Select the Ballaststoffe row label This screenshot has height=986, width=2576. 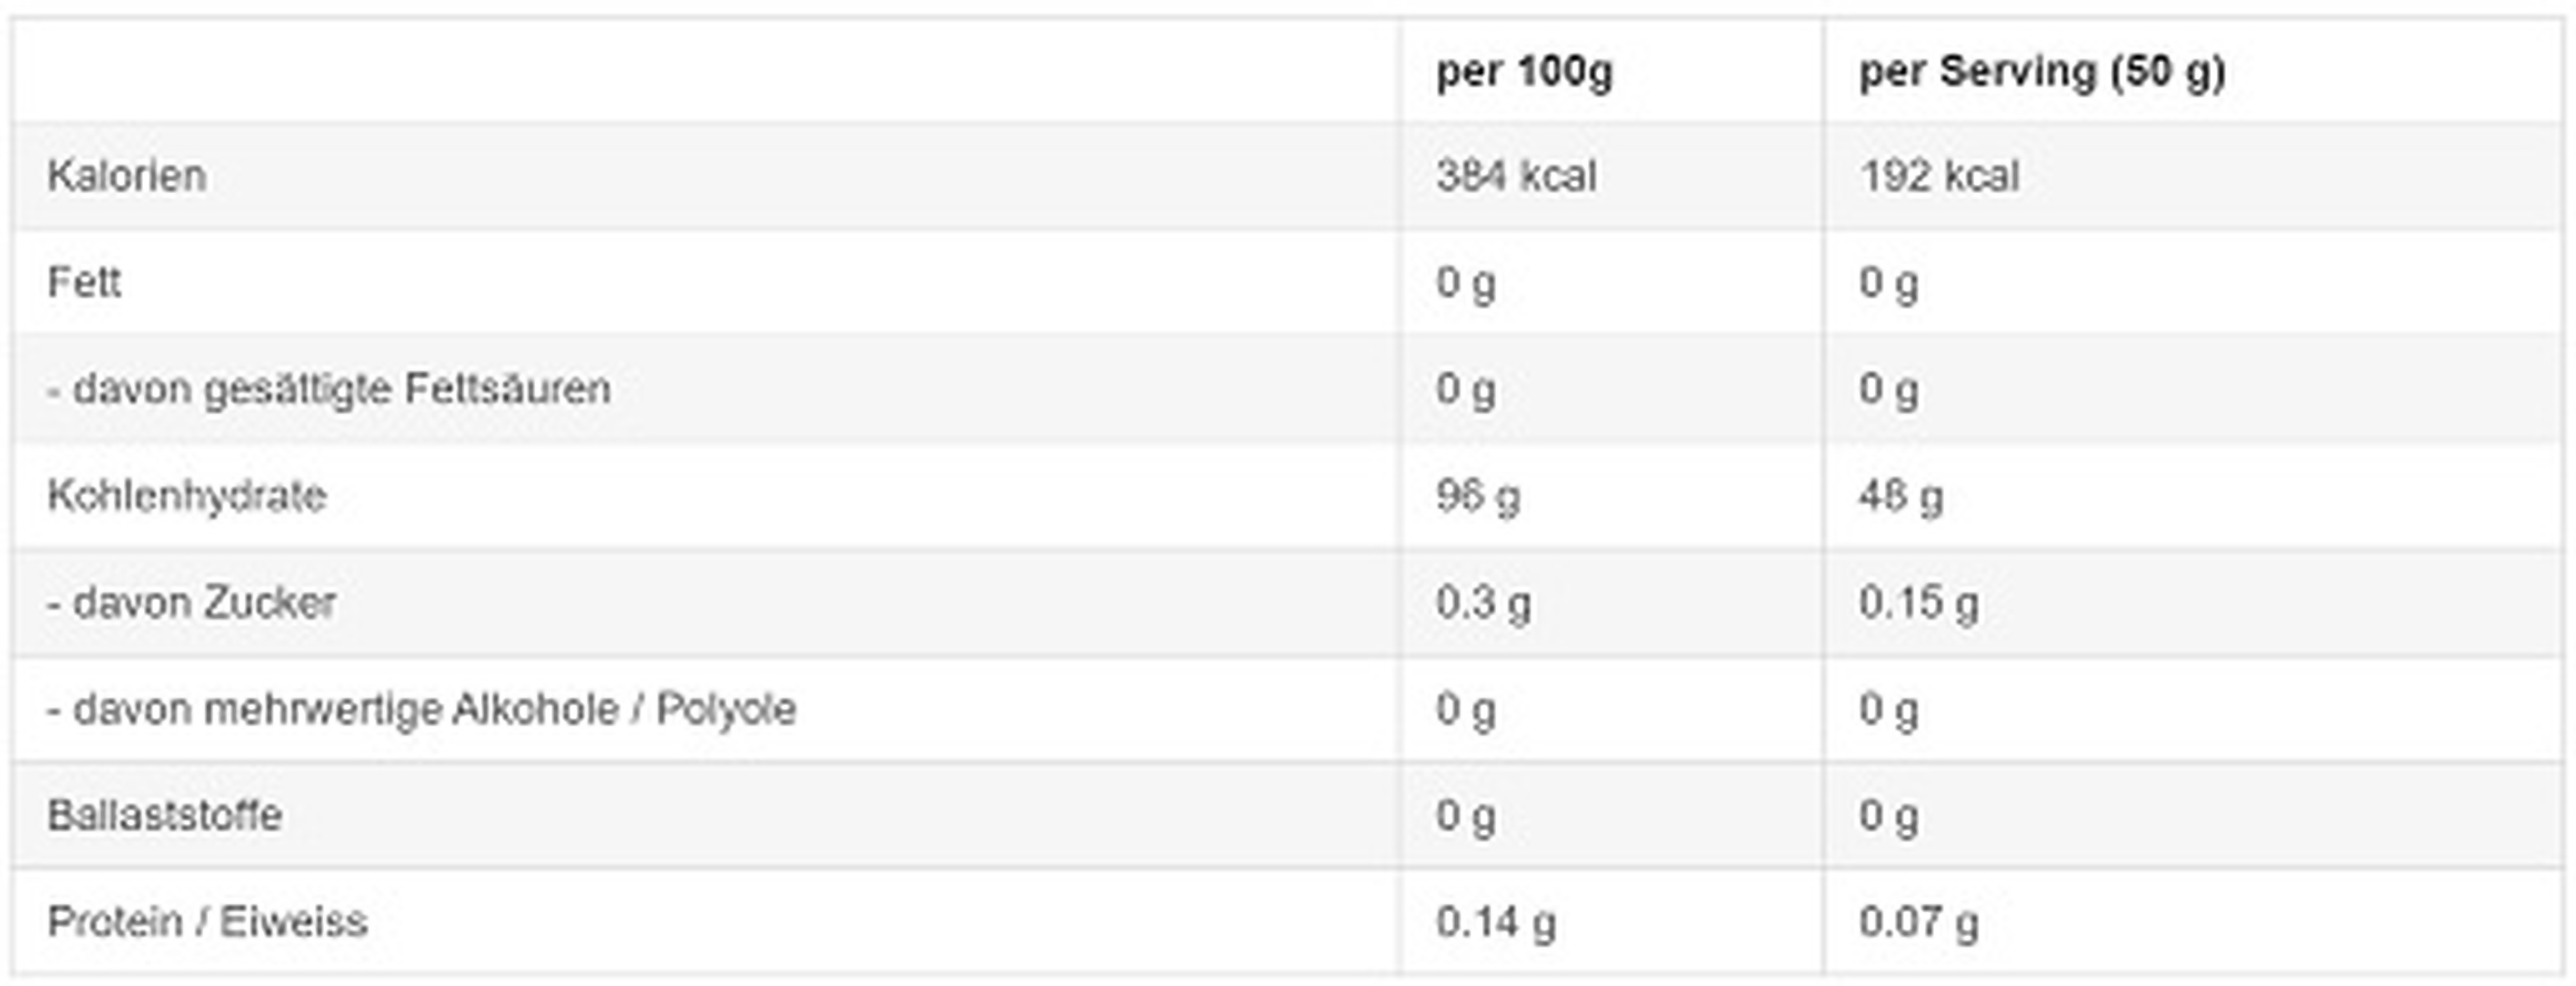(165, 816)
